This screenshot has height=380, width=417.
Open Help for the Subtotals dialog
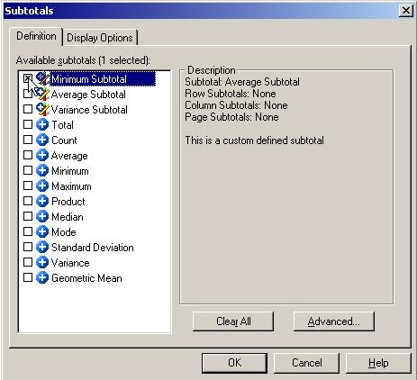378,363
